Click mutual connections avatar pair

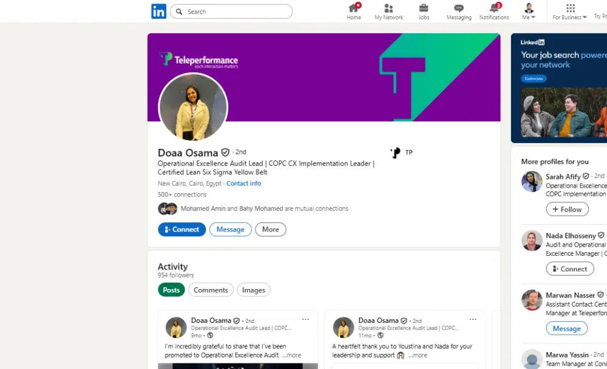pyautogui.click(x=168, y=208)
